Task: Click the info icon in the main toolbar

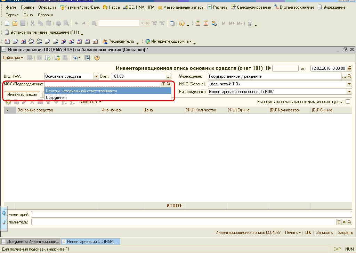Action: (x=181, y=23)
